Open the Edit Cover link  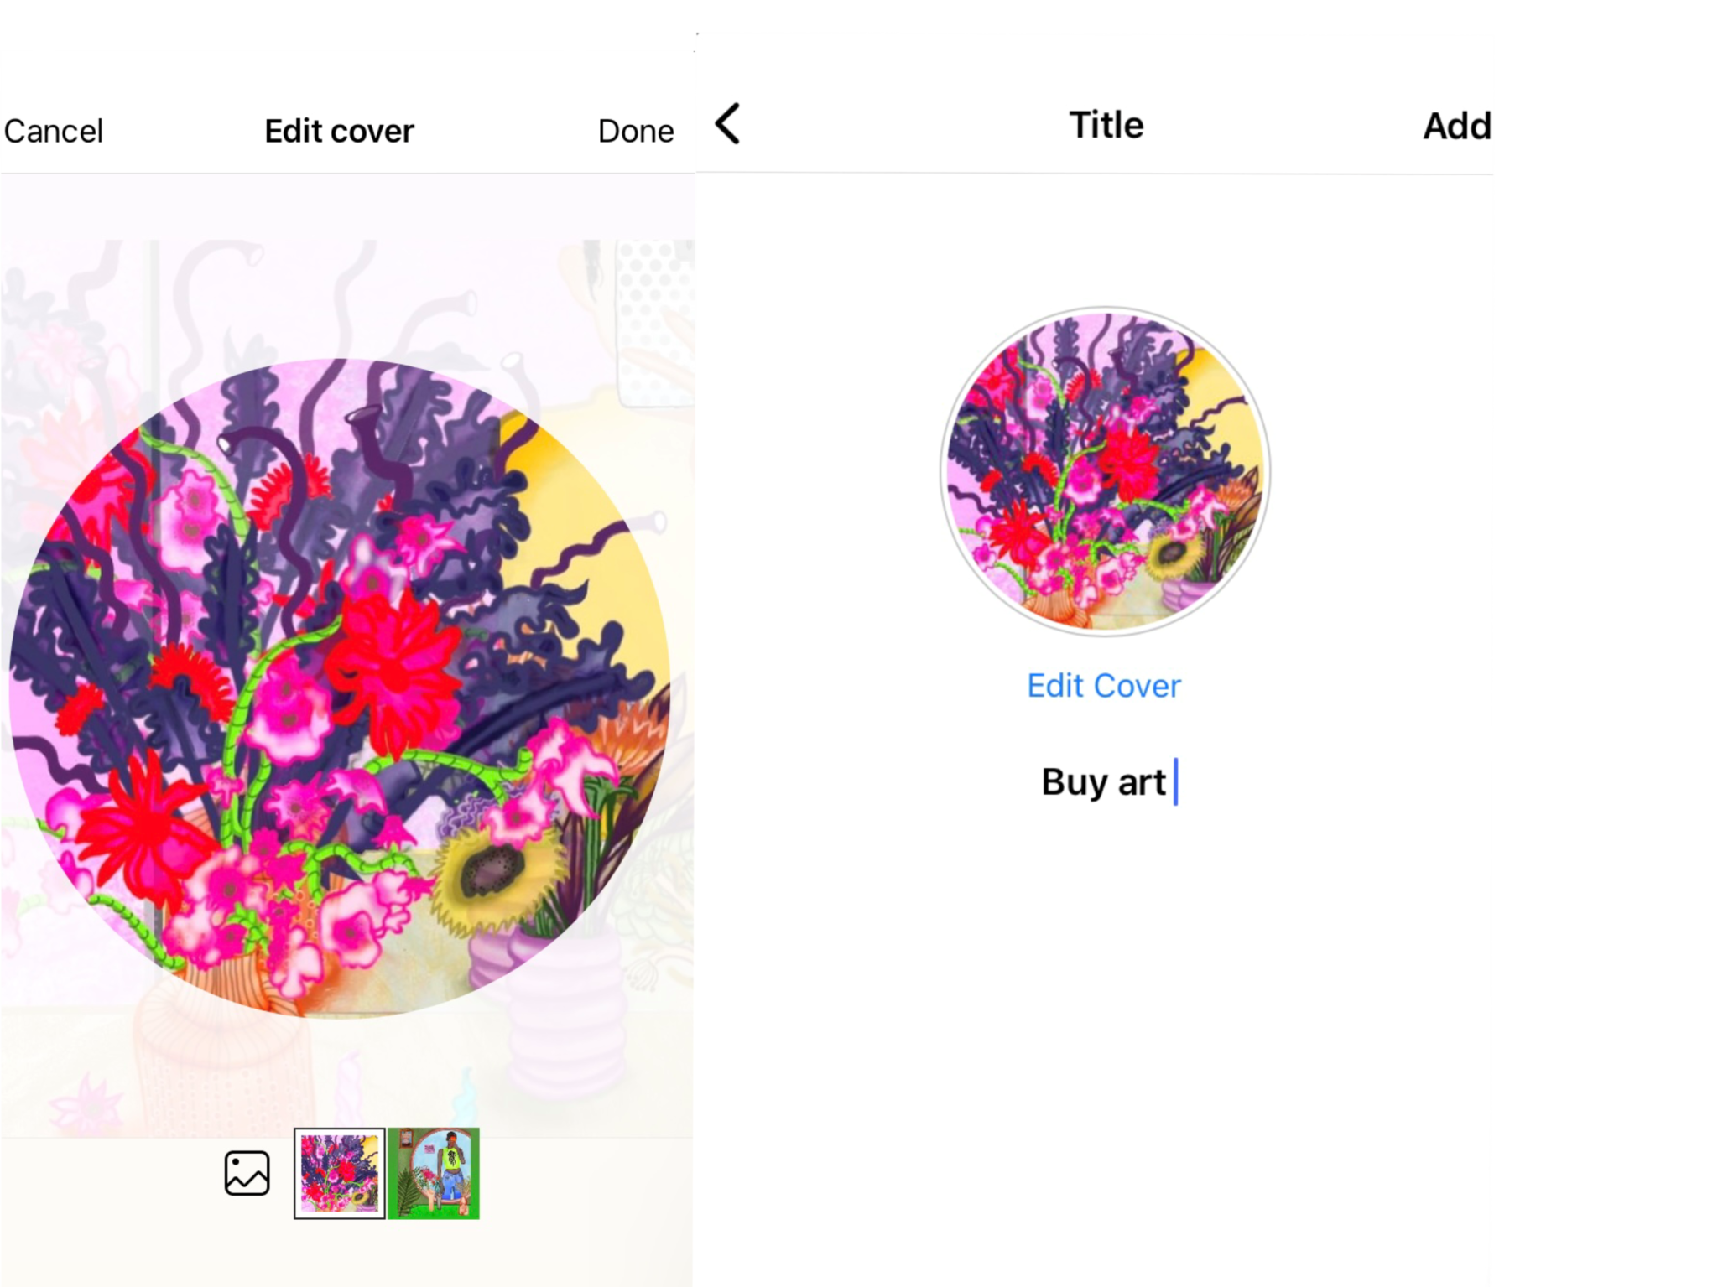(x=1104, y=686)
